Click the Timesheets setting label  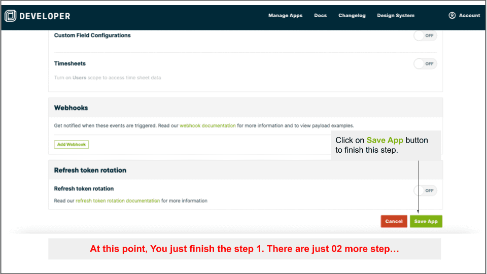tap(70, 64)
